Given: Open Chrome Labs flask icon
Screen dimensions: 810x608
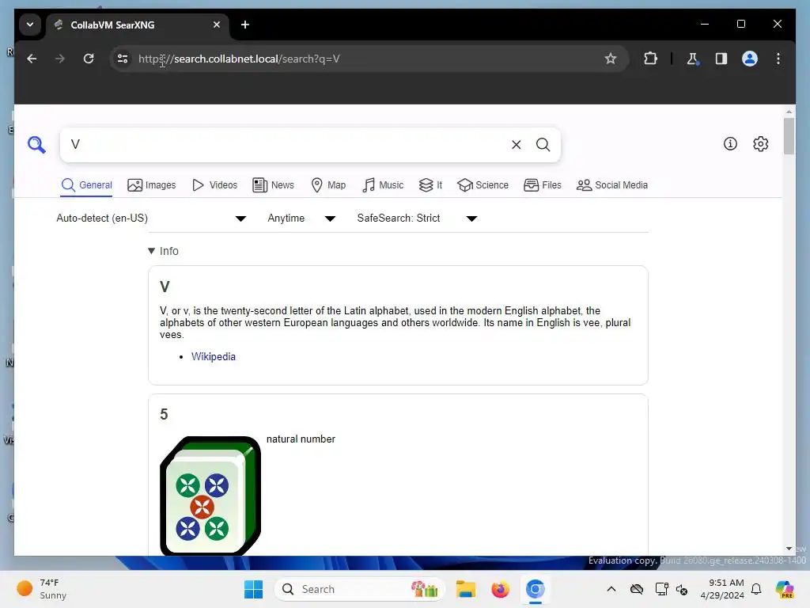Looking at the screenshot, I should click(692, 59).
